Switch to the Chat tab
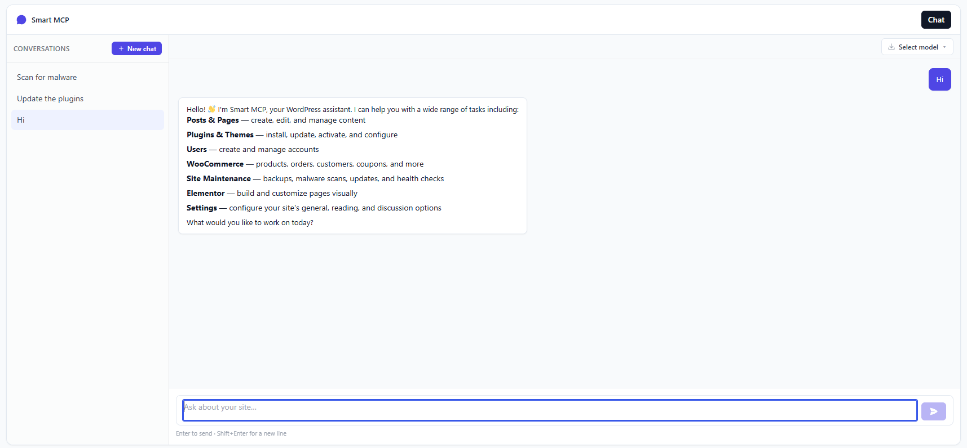967x448 pixels. (x=936, y=20)
